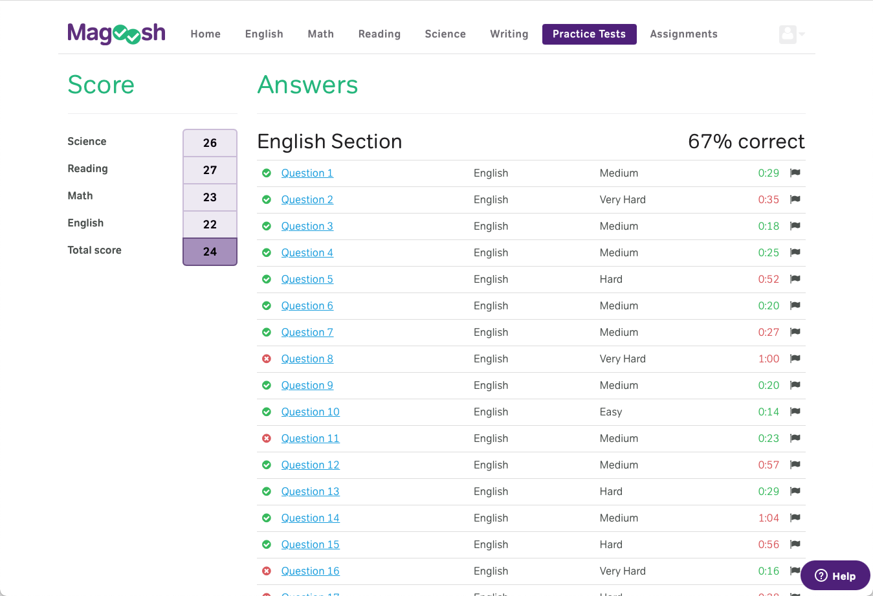Click the Total score box showing 24
The image size is (873, 596).
(x=210, y=252)
